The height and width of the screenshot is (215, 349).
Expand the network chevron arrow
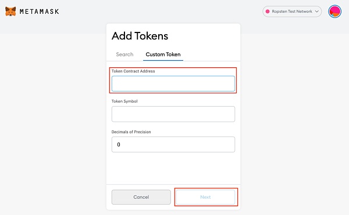pyautogui.click(x=317, y=12)
